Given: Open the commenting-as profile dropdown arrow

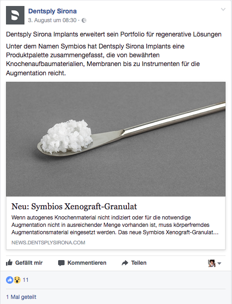Looking at the screenshot, I should pyautogui.click(x=219, y=263).
